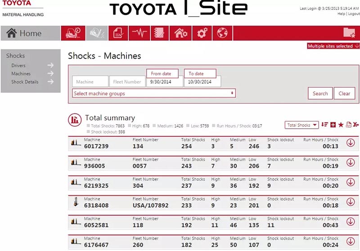The image size is (360, 251).
Task: Click truck icon of machine 936005
Action: coord(76,163)
